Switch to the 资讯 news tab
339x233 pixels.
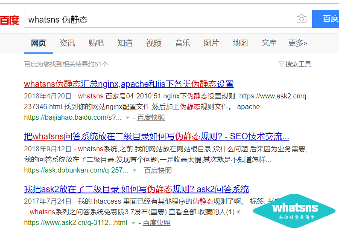click(67, 43)
